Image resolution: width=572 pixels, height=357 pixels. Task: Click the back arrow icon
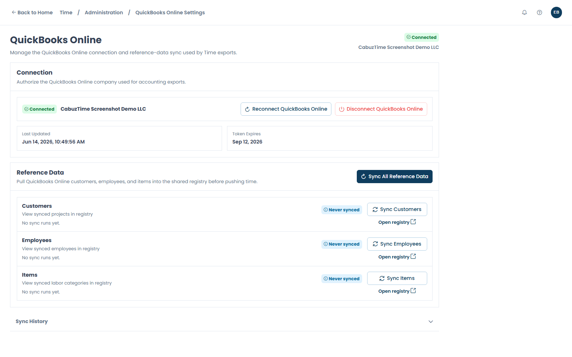(14, 12)
